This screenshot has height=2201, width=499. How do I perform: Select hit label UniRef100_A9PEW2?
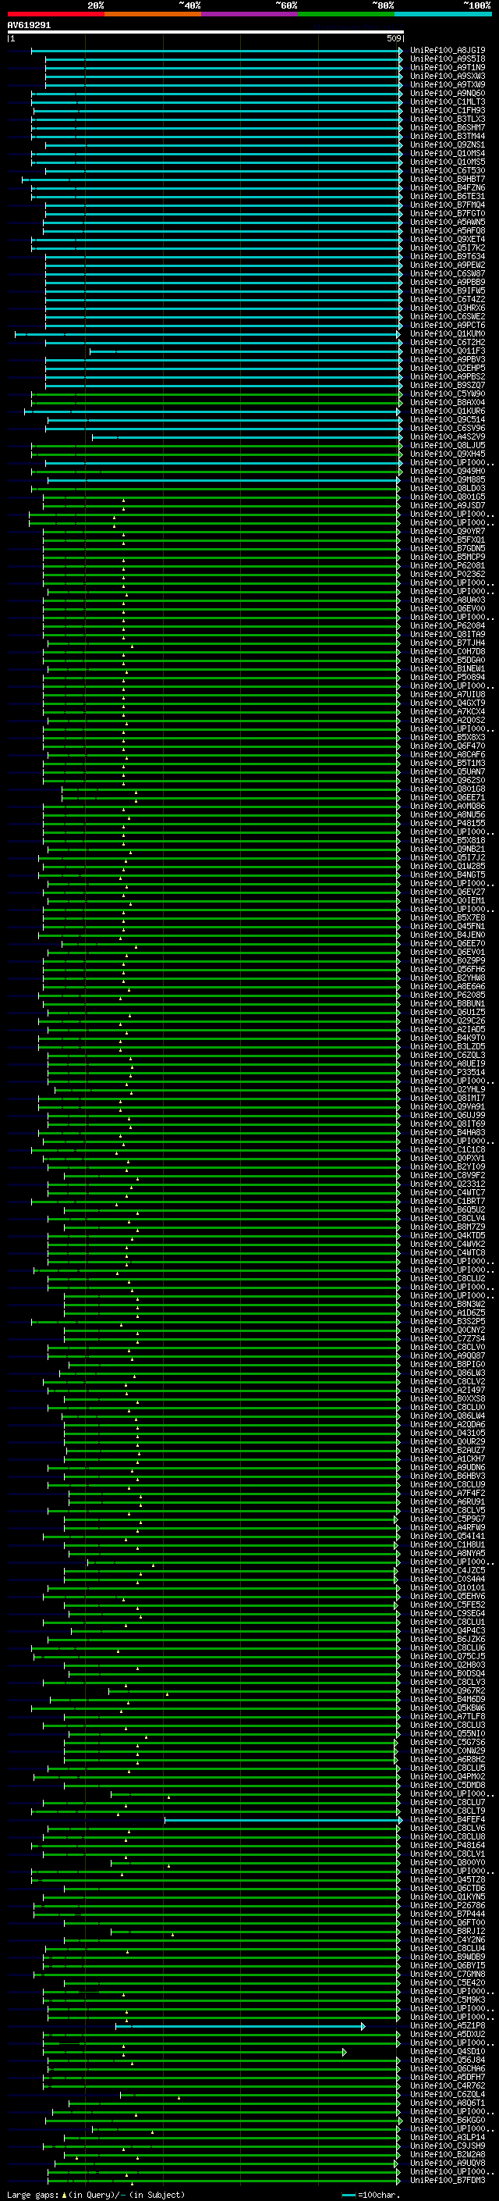pos(448,265)
